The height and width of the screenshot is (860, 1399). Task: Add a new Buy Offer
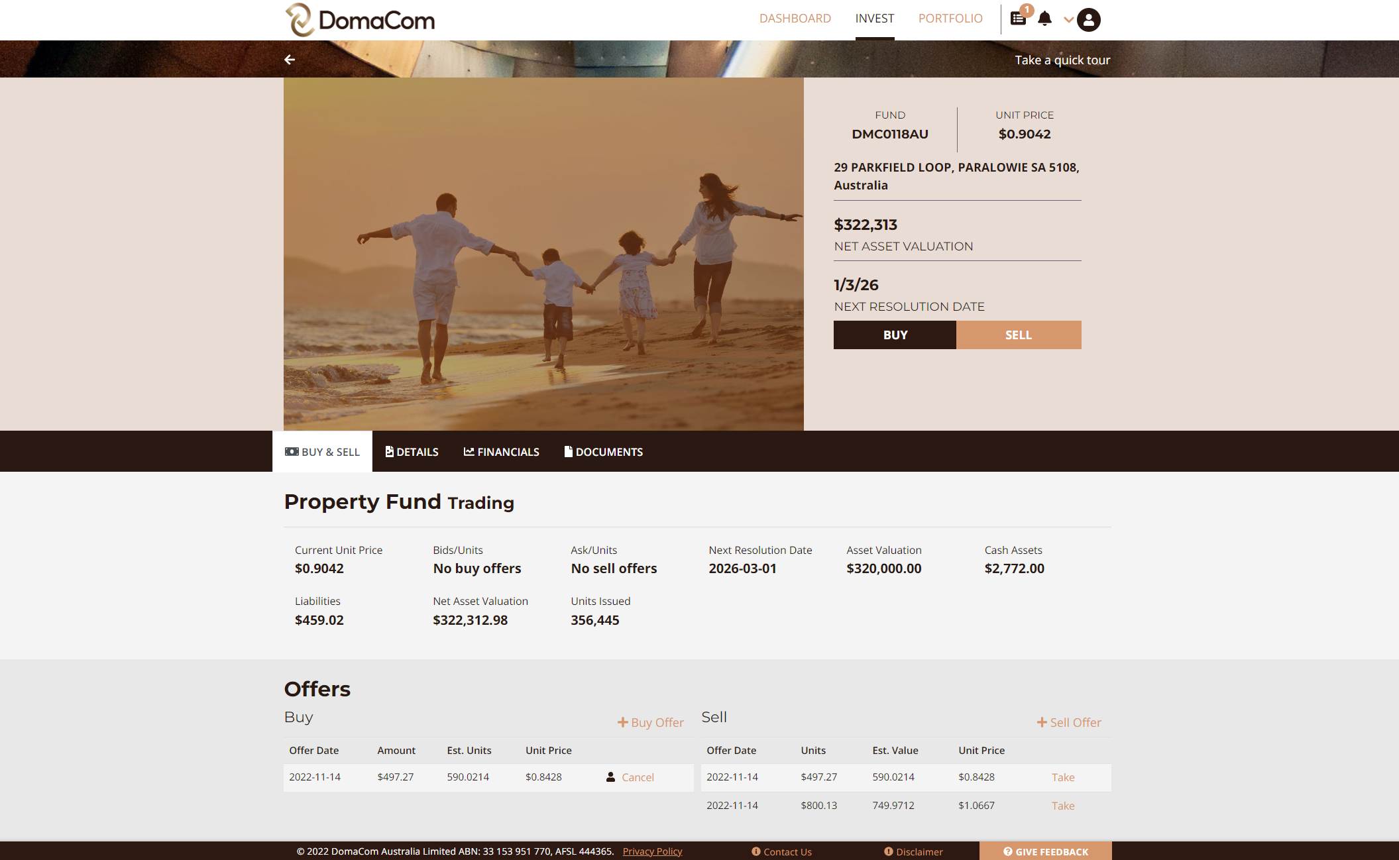pos(651,722)
